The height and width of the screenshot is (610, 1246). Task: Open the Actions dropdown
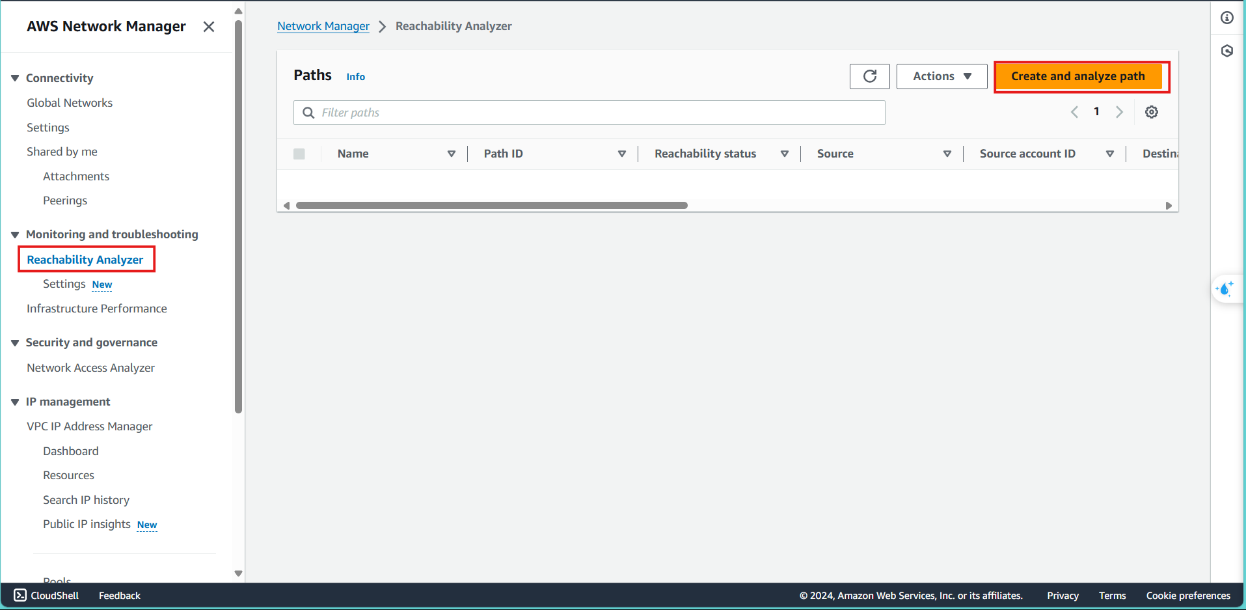click(x=941, y=76)
